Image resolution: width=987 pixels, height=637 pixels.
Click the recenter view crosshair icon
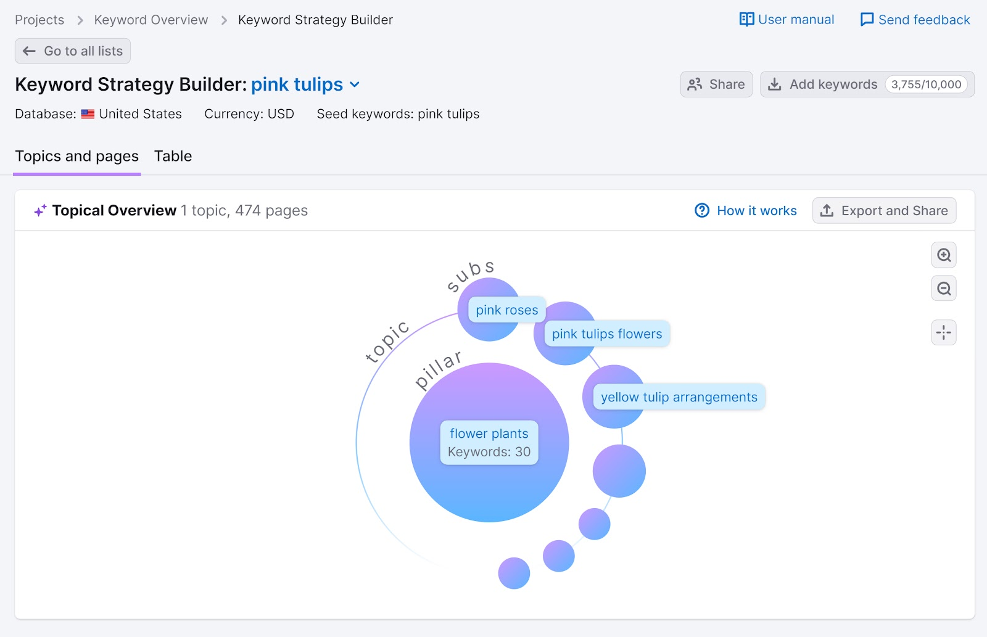click(x=944, y=332)
